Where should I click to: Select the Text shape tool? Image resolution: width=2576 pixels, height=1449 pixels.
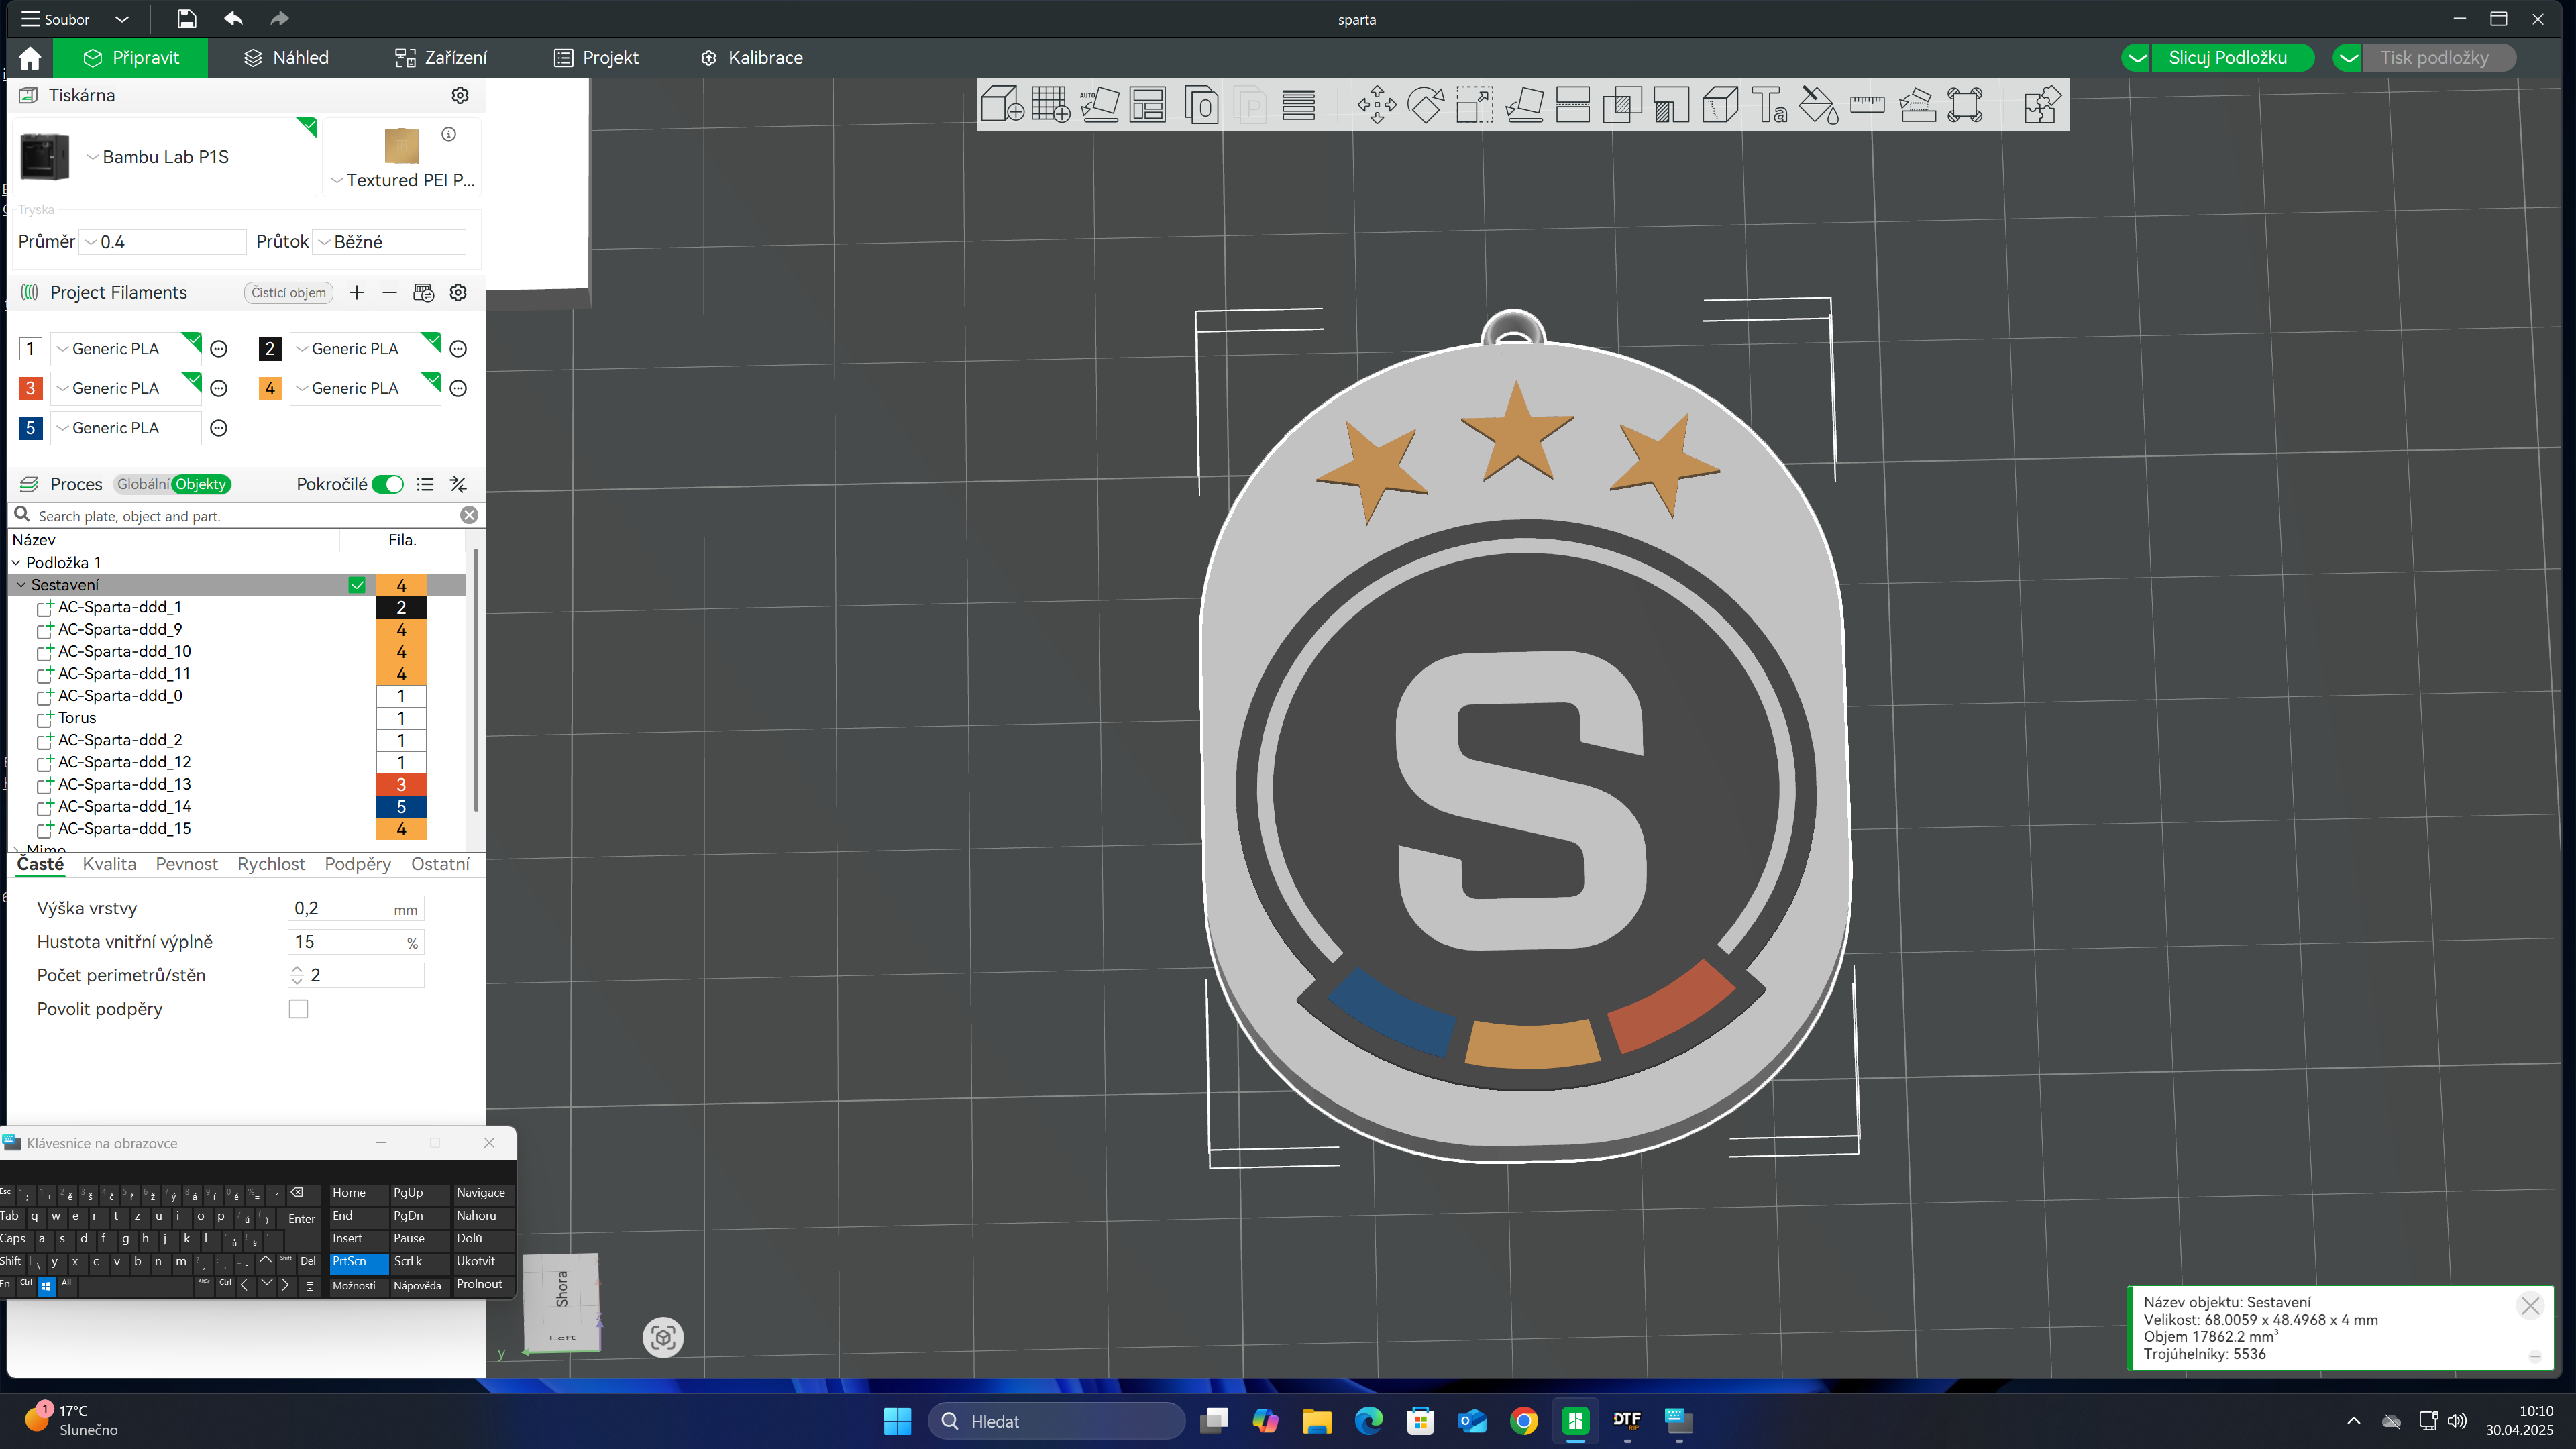1769,104
